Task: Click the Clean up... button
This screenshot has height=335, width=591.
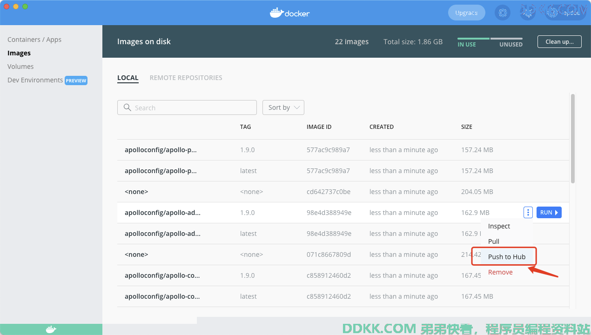Action: tap(559, 41)
